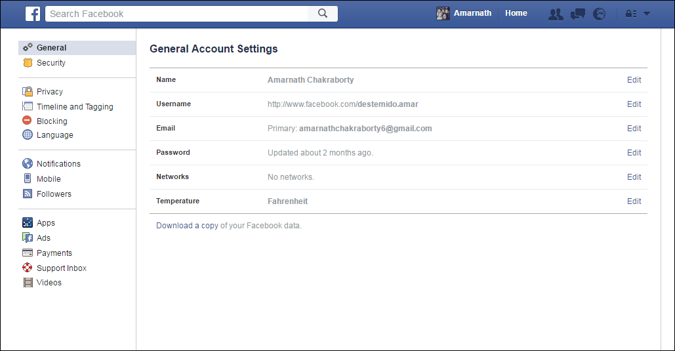Edit the Networks setting

(634, 176)
